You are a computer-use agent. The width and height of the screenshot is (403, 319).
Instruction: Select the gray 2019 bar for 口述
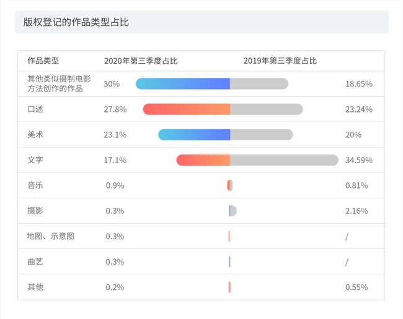(x=266, y=109)
